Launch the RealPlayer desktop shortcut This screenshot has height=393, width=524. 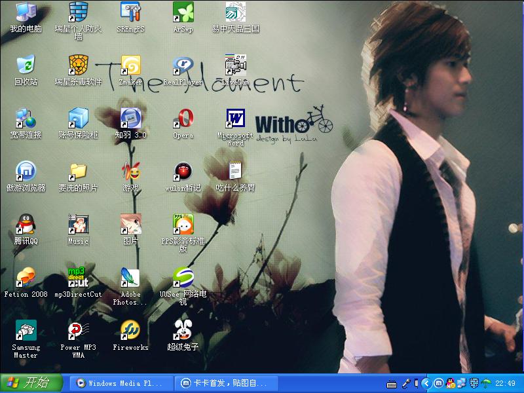183,66
